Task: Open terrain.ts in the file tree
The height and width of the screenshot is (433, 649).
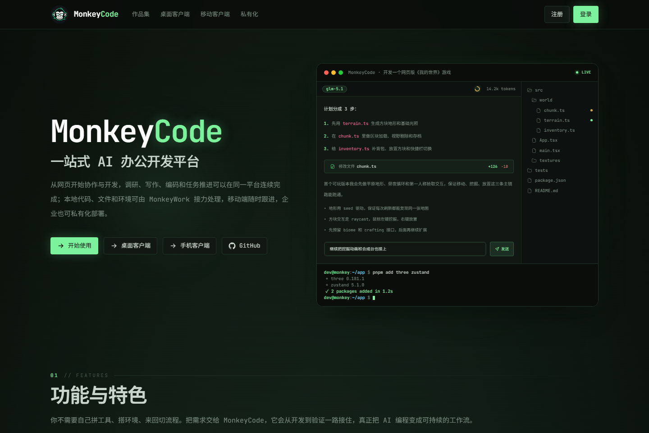Action: pos(553,120)
